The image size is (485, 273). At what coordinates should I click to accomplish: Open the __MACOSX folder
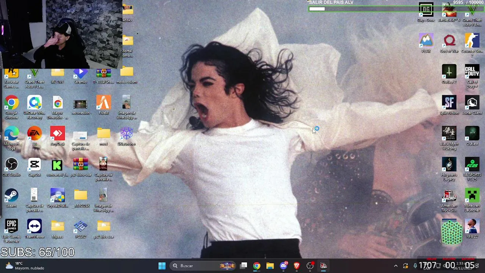click(80, 198)
